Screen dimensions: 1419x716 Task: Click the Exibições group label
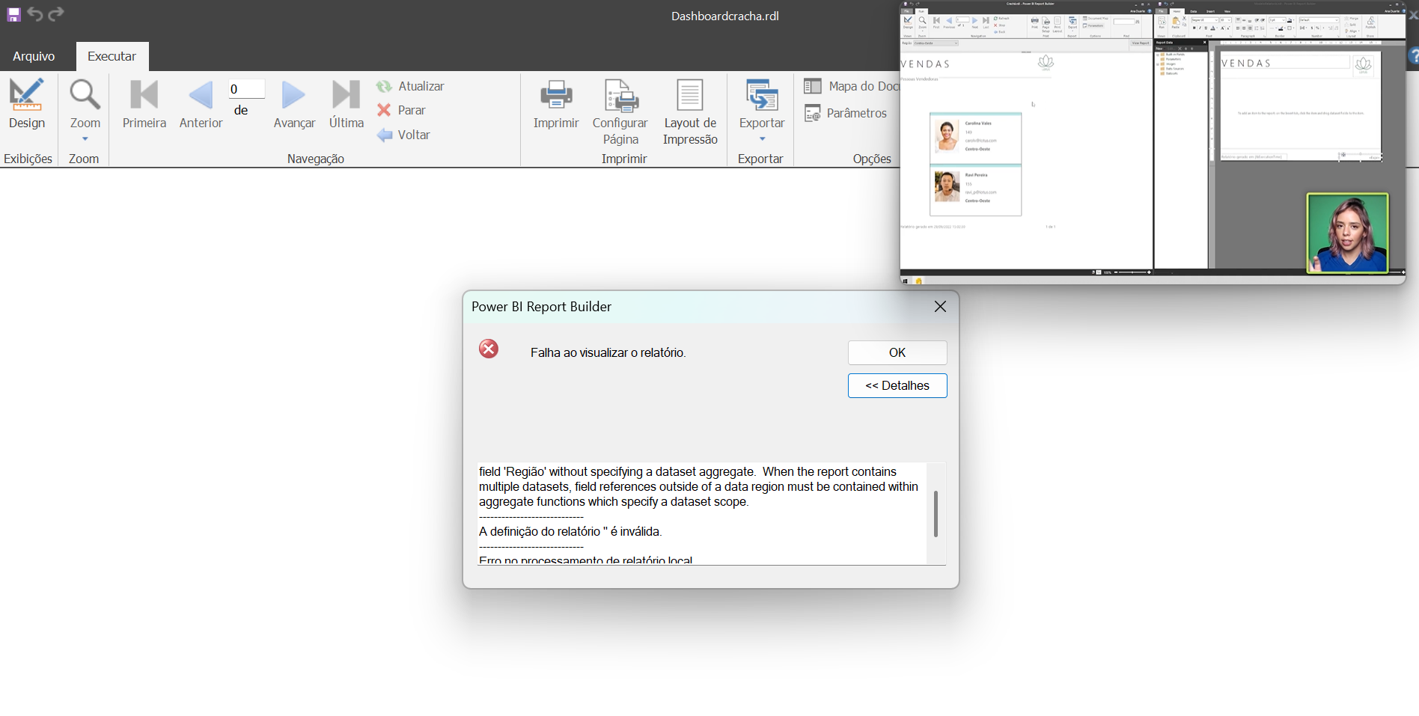click(28, 159)
